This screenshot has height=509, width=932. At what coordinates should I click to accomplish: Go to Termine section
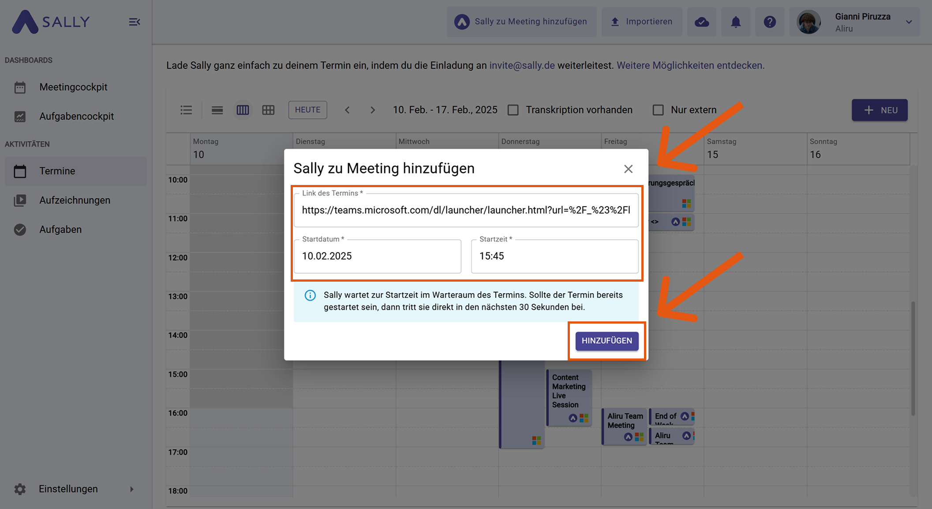tap(76, 171)
